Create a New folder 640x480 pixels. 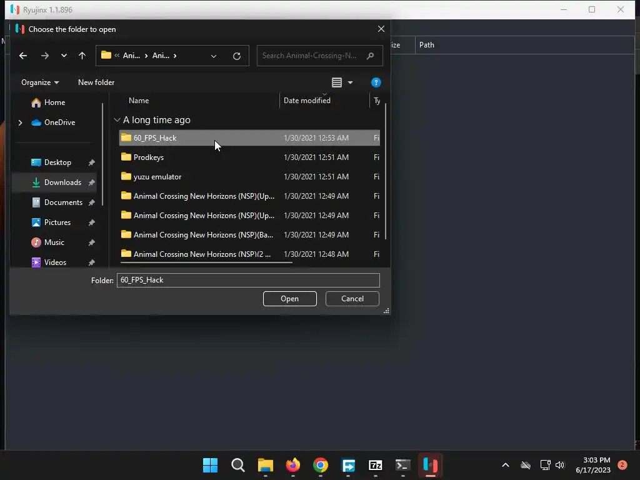pyautogui.click(x=96, y=82)
